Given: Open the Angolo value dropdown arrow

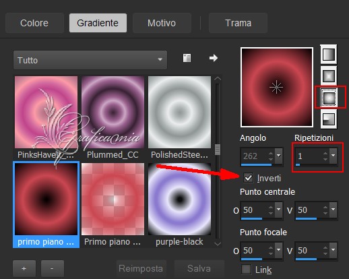Looking at the screenshot, I should (279, 155).
